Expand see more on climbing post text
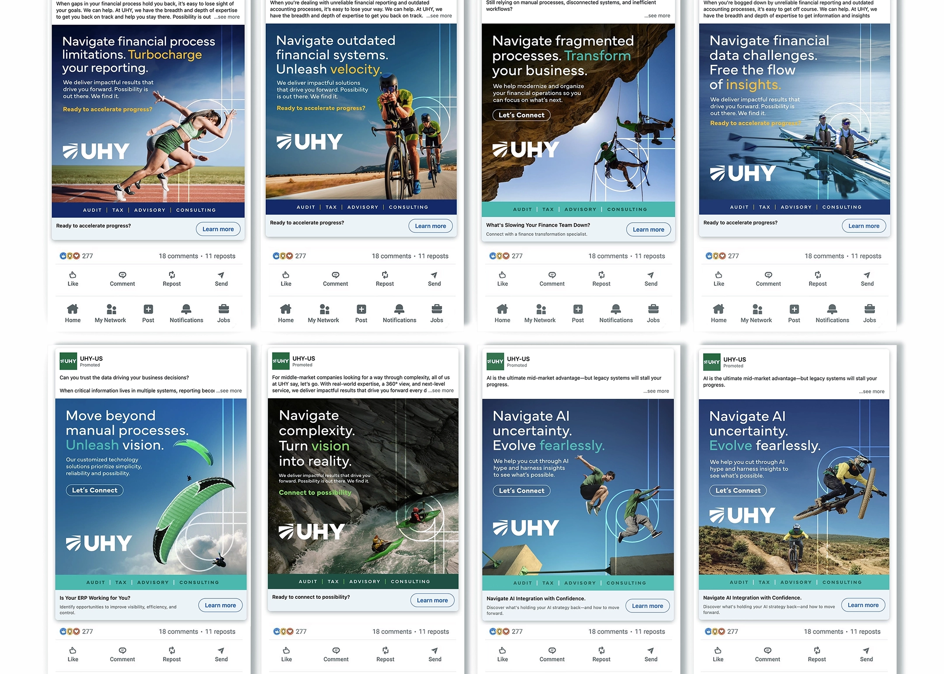The width and height of the screenshot is (944, 674). (x=657, y=16)
